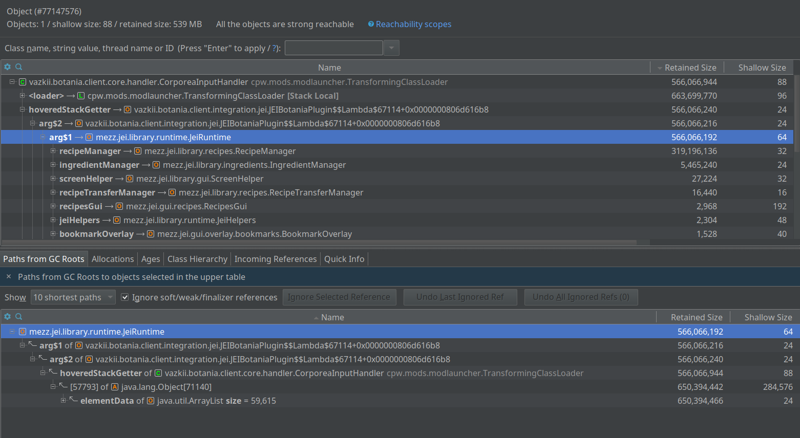
Task: Disable Ignore soft/weak/finalizer references
Action: [x=125, y=297]
